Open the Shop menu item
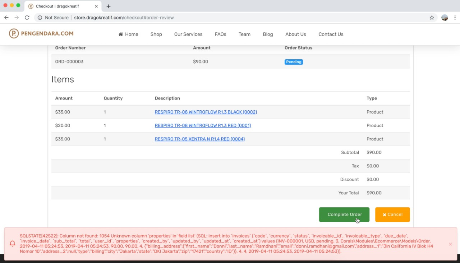This screenshot has height=263, width=460. pos(156,34)
